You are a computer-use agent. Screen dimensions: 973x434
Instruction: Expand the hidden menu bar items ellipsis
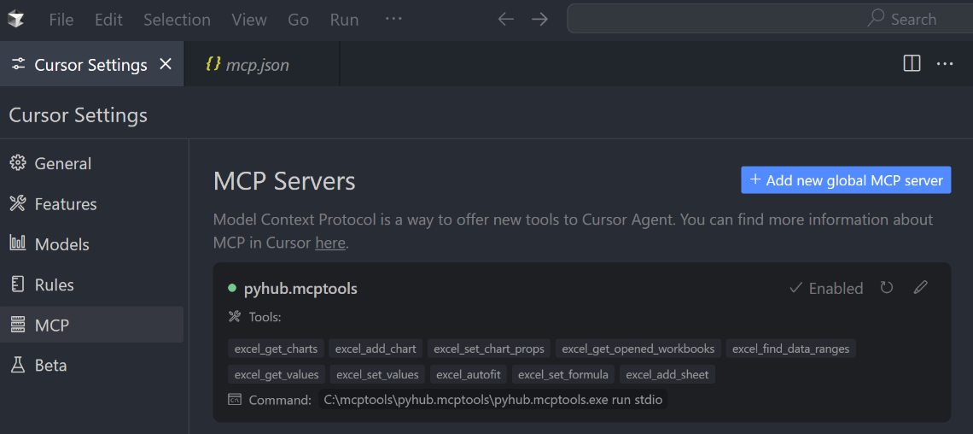tap(393, 19)
